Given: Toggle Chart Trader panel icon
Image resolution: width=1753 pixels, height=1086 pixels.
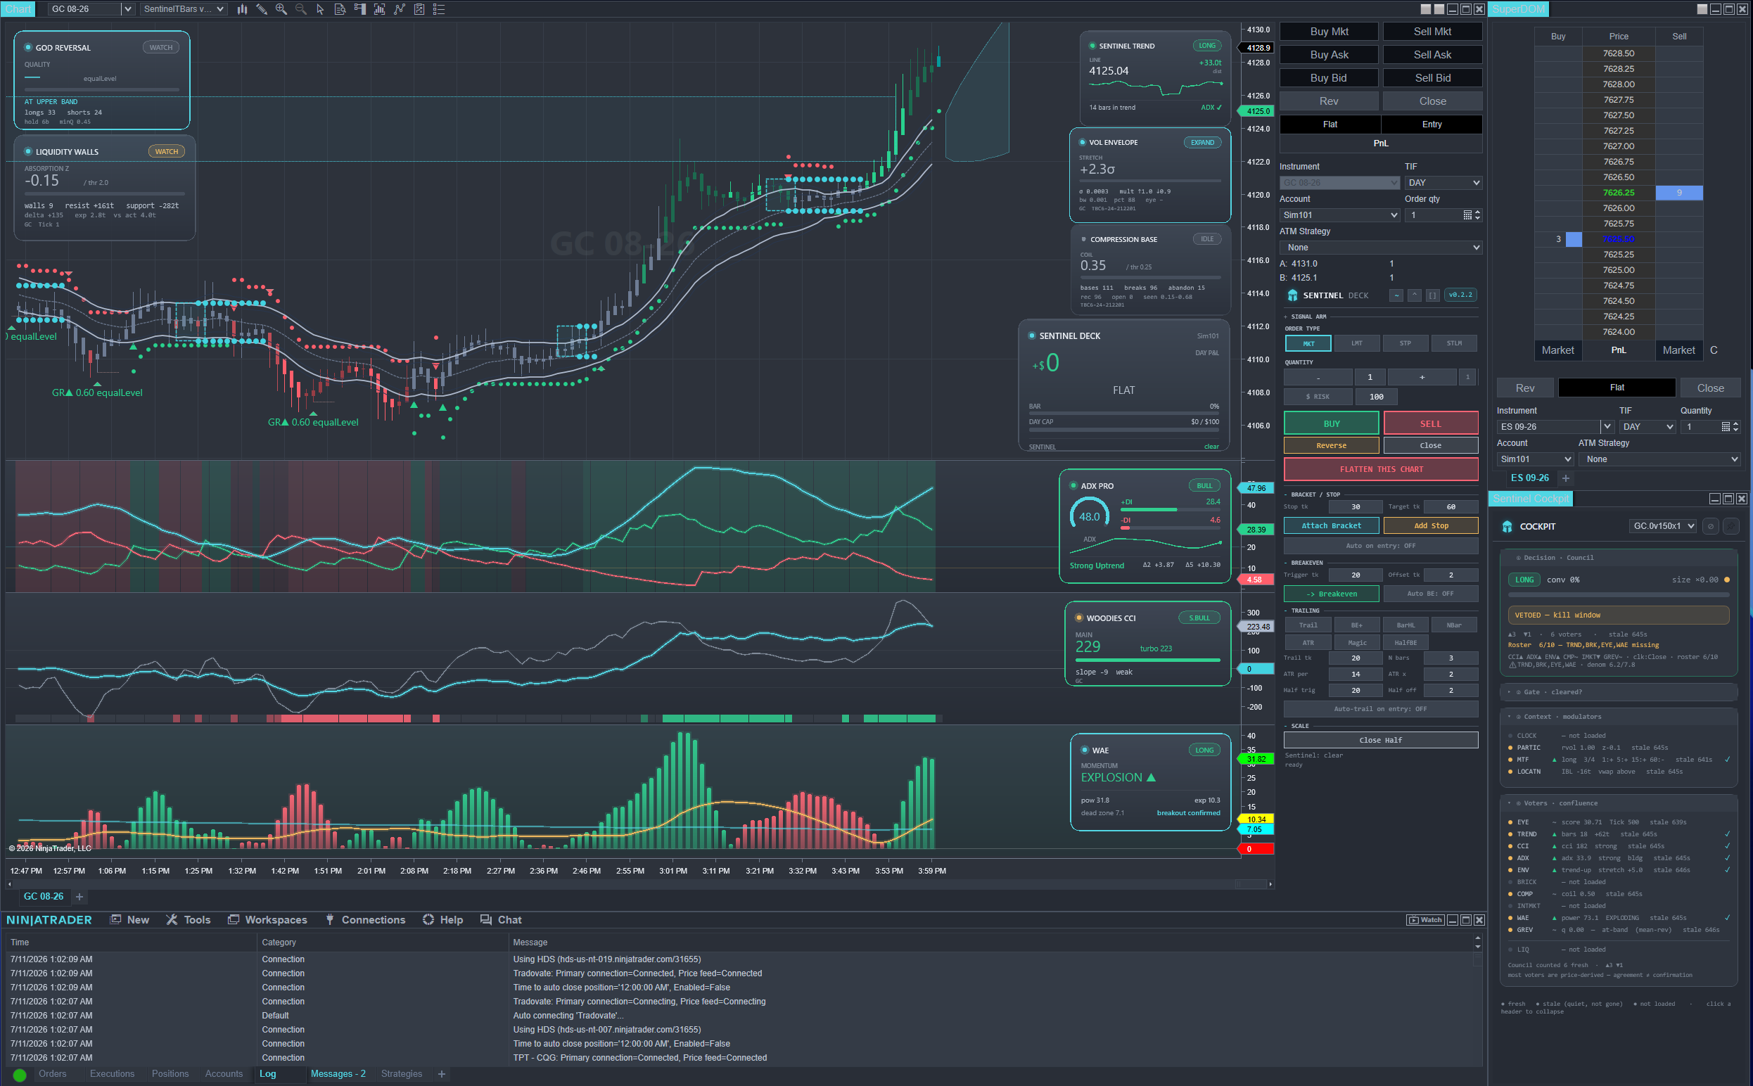Looking at the screenshot, I should pos(359,9).
